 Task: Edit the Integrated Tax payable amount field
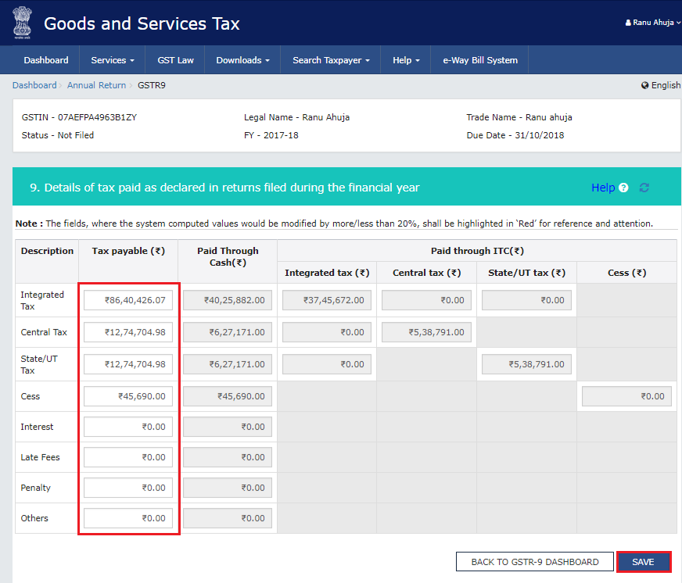point(127,299)
